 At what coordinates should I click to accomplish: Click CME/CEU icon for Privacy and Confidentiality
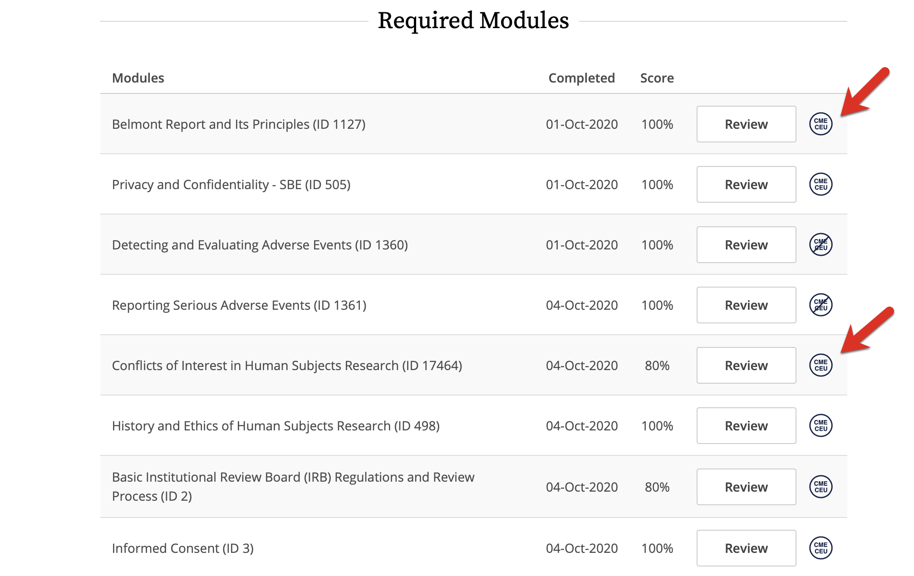coord(821,185)
